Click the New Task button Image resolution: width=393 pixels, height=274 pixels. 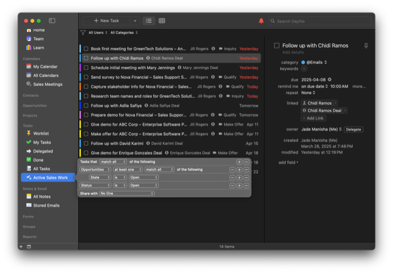coord(106,21)
